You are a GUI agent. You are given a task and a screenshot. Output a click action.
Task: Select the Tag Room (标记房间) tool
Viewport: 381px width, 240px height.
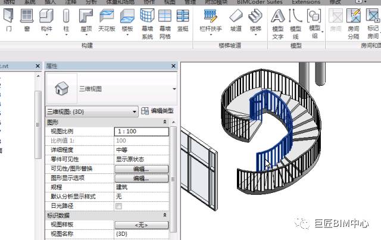pyautogui.click(x=373, y=24)
